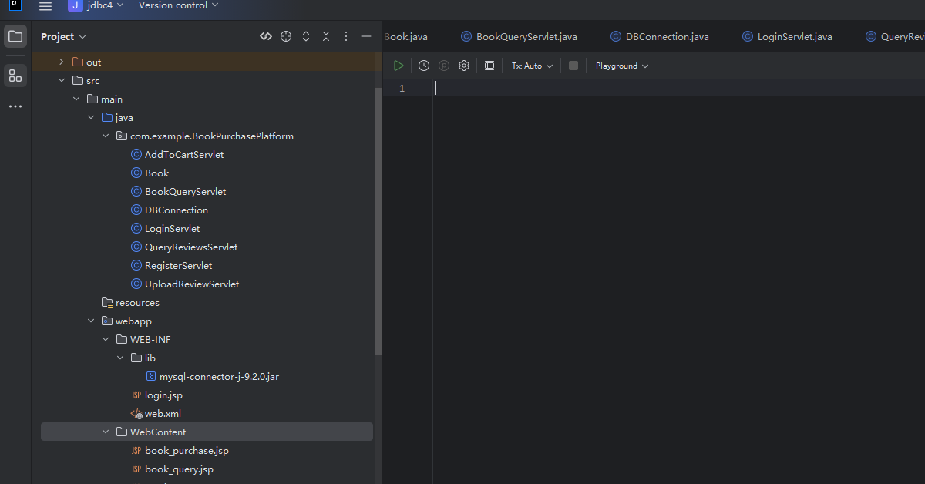
Task: Collapse the WebContent folder
Action: pyautogui.click(x=106, y=432)
